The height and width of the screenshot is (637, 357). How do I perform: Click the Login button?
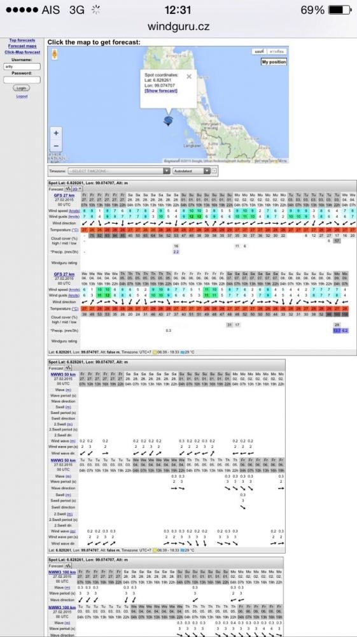[21, 88]
